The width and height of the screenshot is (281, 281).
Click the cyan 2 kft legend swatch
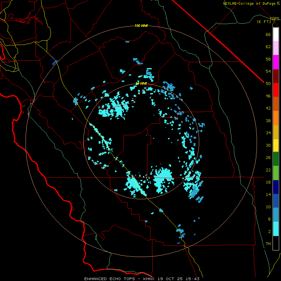tap(276, 229)
